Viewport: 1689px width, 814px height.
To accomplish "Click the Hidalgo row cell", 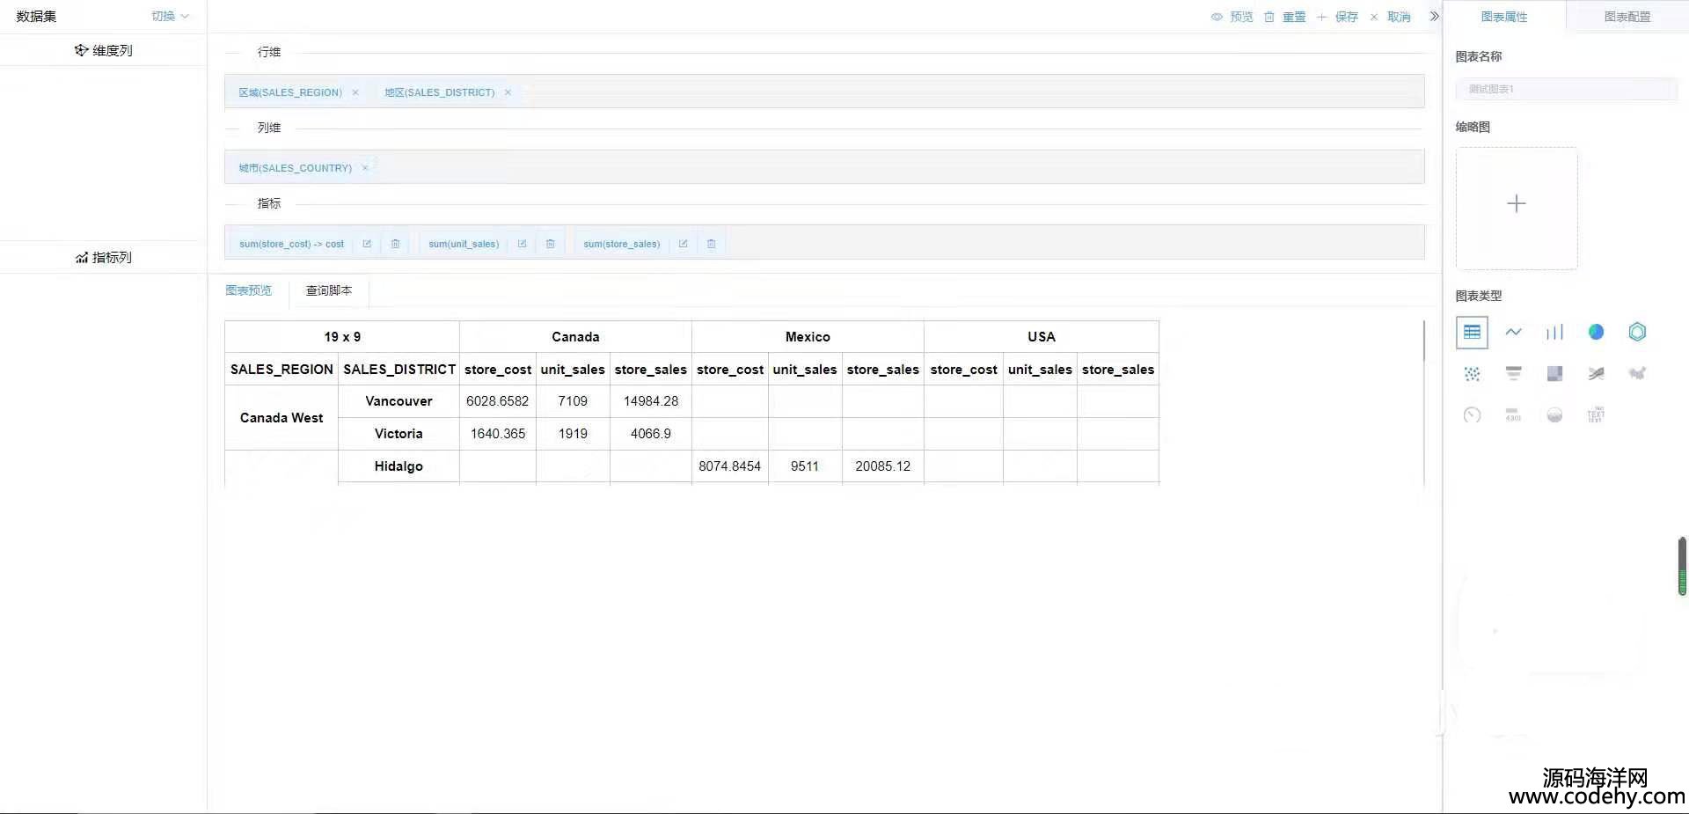I will [398, 466].
